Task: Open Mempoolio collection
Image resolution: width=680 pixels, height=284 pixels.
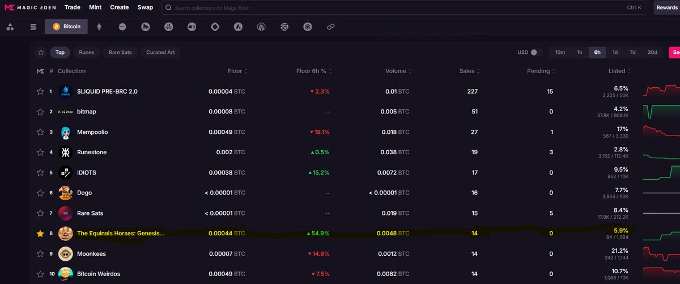Action: pos(92,132)
